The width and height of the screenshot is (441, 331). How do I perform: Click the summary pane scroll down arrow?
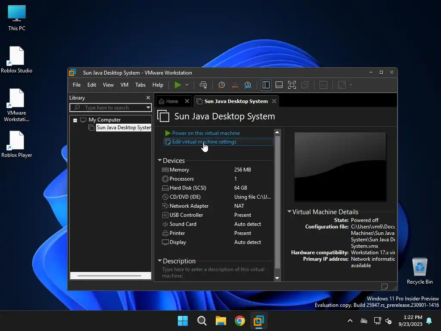277,278
